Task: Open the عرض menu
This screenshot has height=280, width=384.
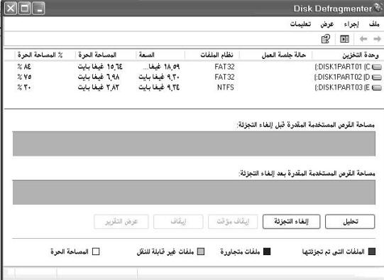Action: pyautogui.click(x=327, y=24)
